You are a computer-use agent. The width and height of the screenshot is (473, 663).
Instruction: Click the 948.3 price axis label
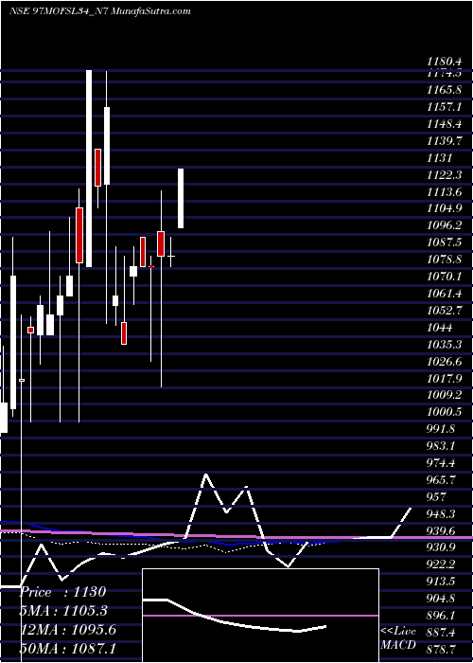click(x=442, y=514)
